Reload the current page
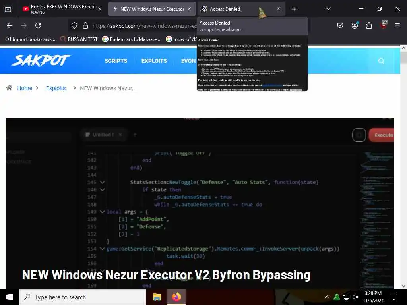This screenshot has width=407, height=305. click(x=38, y=25)
